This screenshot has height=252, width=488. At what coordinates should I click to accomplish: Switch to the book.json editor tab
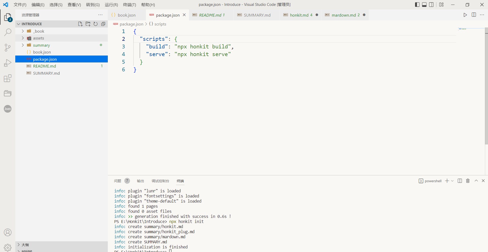pos(127,15)
